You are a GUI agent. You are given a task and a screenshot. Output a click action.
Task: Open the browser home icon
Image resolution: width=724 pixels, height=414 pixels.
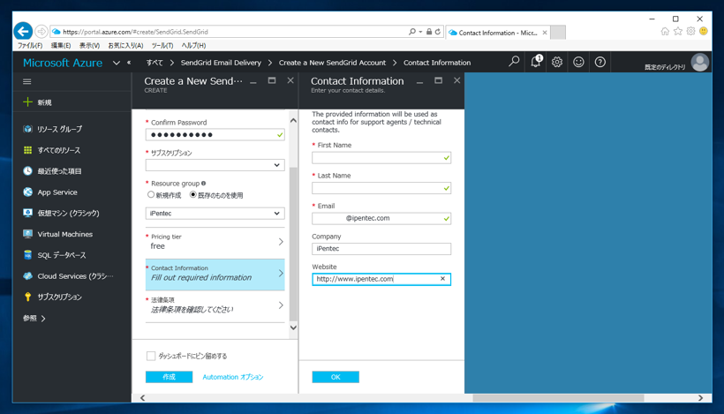point(665,32)
